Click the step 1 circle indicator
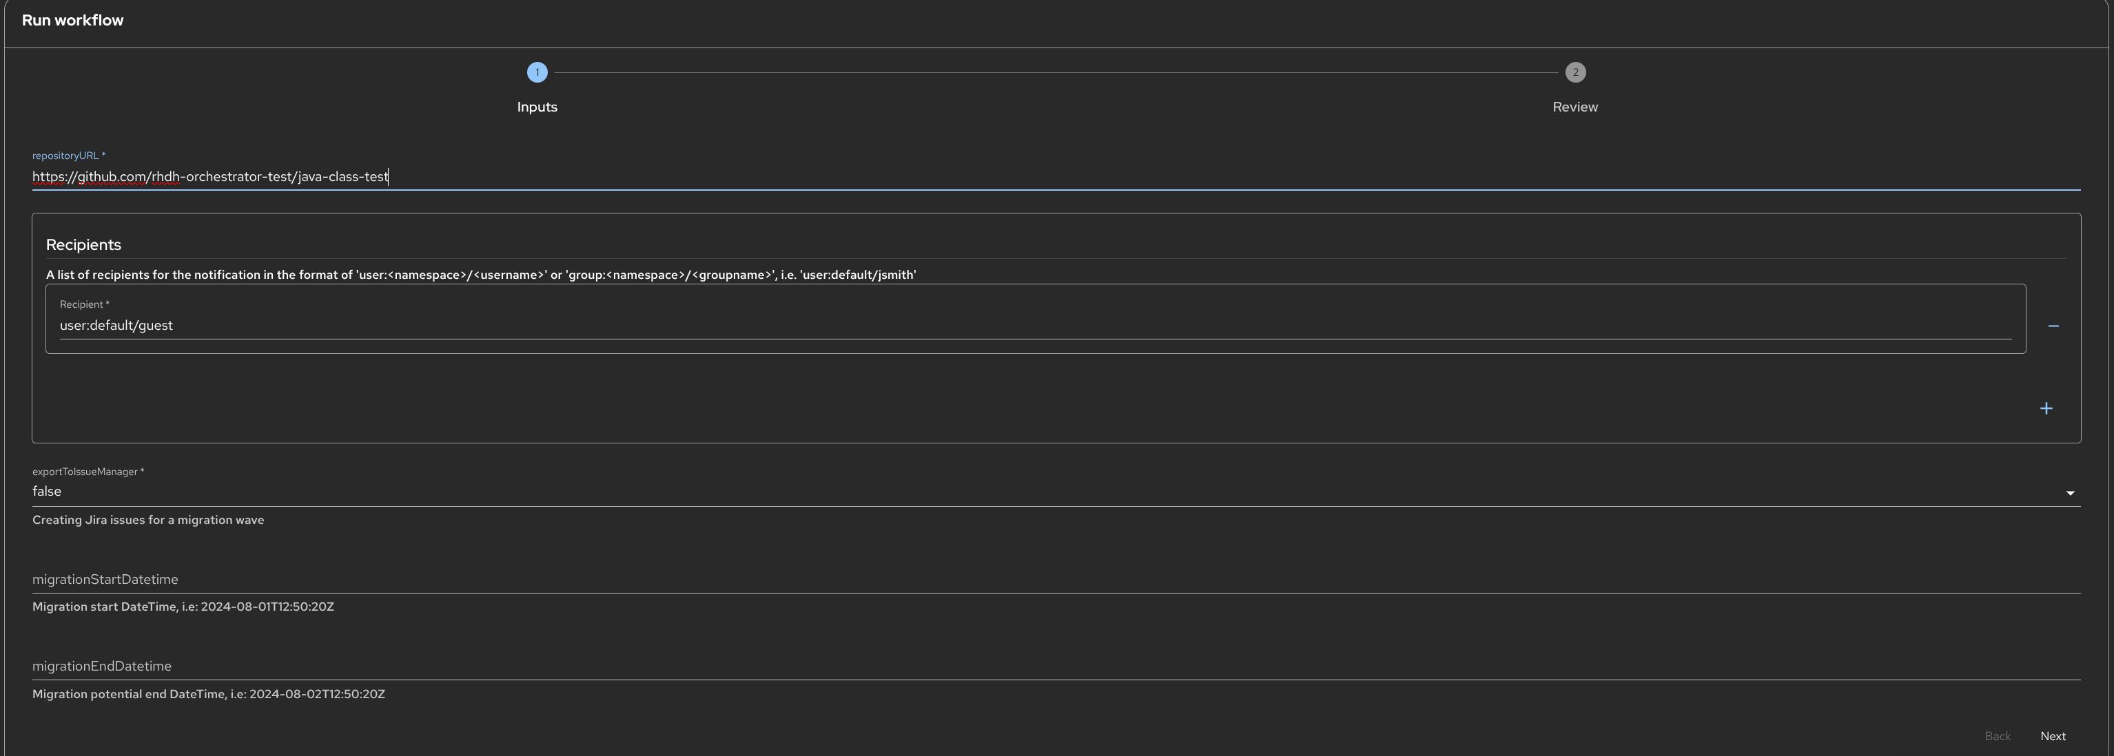 pos(537,72)
